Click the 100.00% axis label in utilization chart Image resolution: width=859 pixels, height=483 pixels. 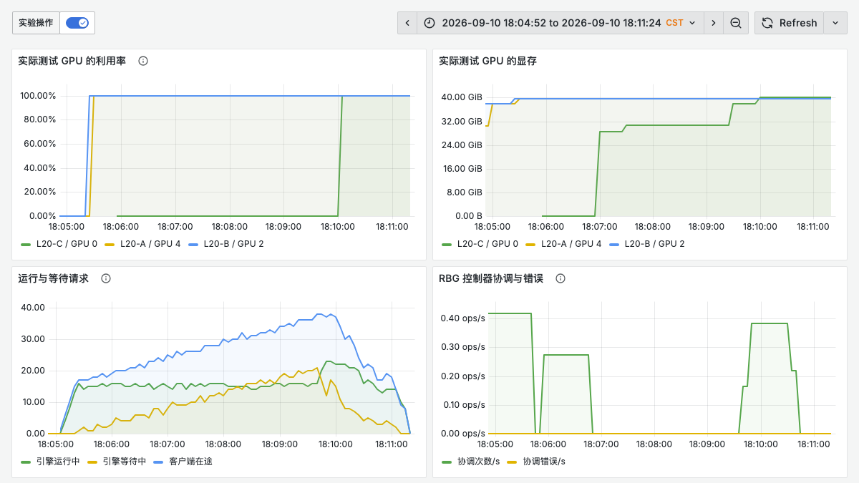pos(38,96)
